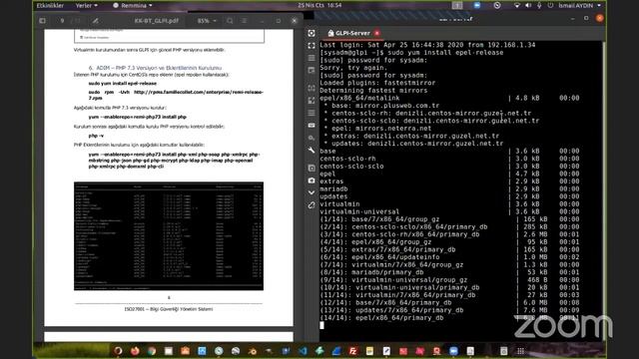Viewport: 639px width, 359px height.
Task: Open the Yerler places menu
Action: (87, 5)
